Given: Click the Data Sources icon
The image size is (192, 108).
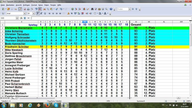Looking at the screenshot, I should click(103, 9).
